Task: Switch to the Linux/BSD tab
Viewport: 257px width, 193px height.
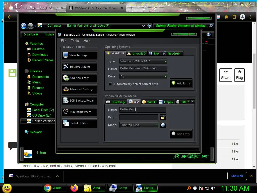Action: (137, 54)
